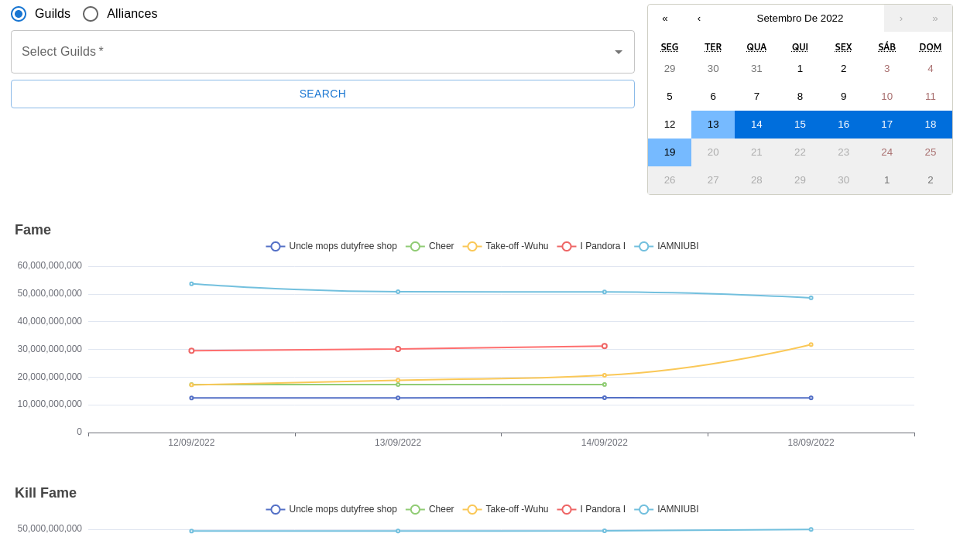This screenshot has height=537, width=960.
Task: Select calendar day 11
Action: [931, 97]
